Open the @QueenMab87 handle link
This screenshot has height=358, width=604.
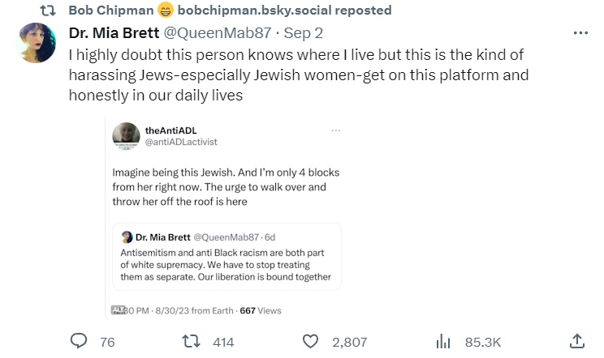pyautogui.click(x=211, y=33)
